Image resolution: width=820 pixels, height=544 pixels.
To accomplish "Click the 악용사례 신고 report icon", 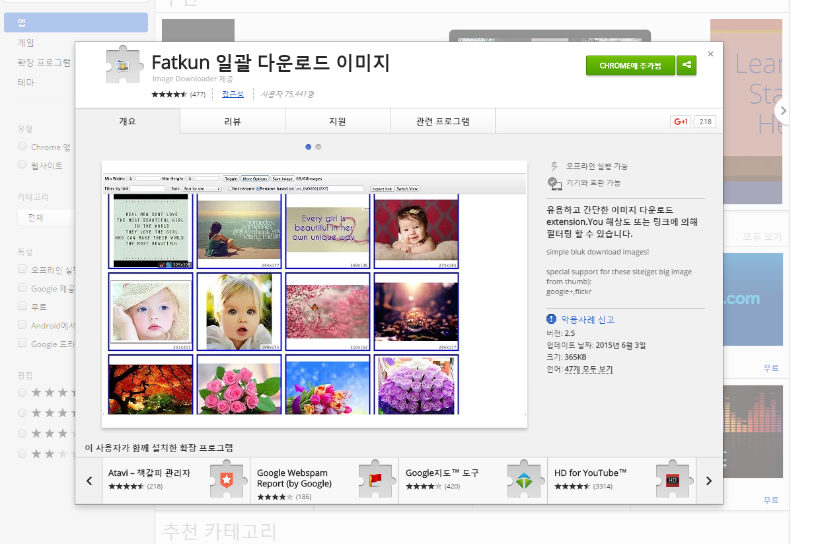I will pyautogui.click(x=552, y=319).
